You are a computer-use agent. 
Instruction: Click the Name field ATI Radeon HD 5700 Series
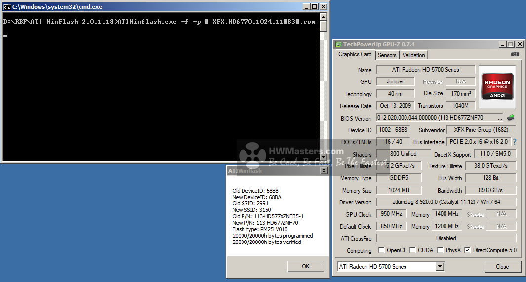(x=425, y=70)
